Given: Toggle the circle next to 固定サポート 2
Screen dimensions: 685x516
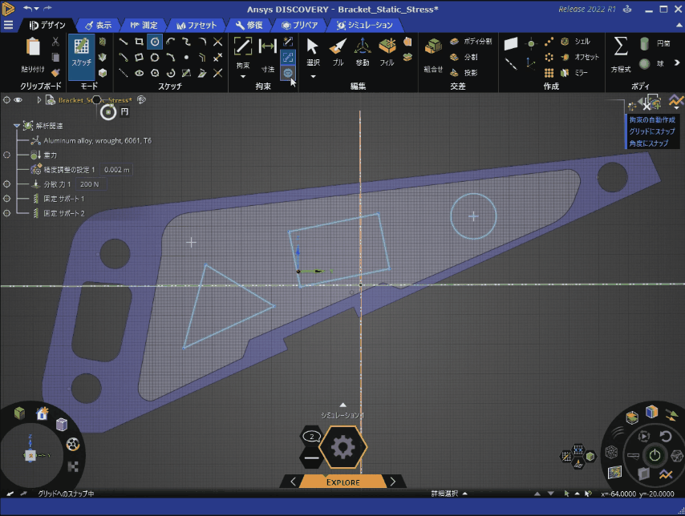Looking at the screenshot, I should [6, 213].
